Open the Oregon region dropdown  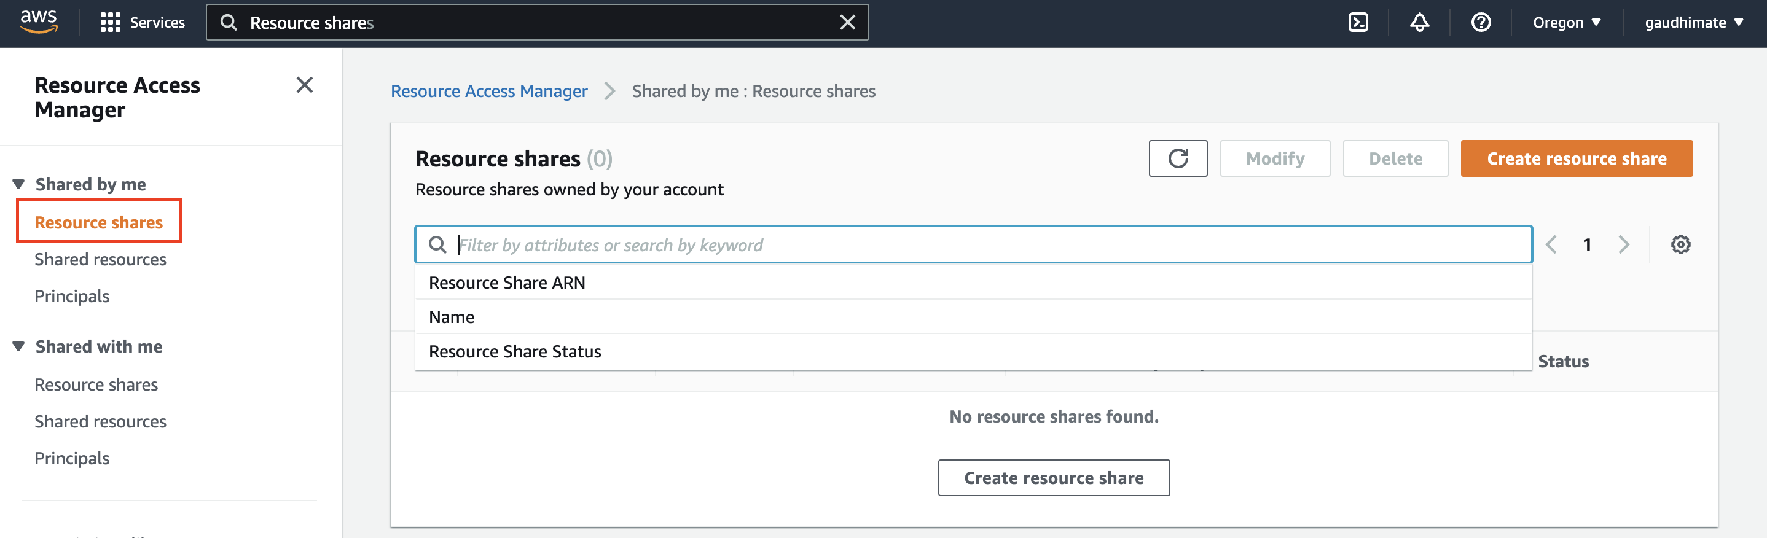point(1566,23)
